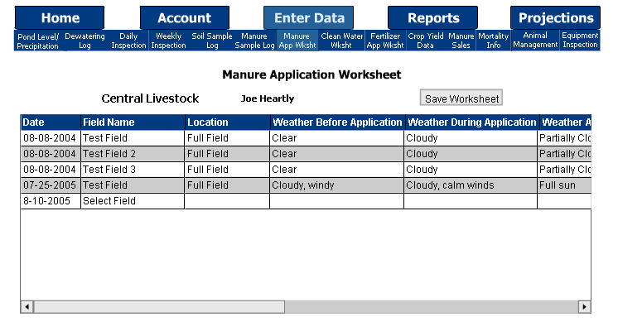Open the Daily Inspection page
618x331 pixels.
pos(128,41)
